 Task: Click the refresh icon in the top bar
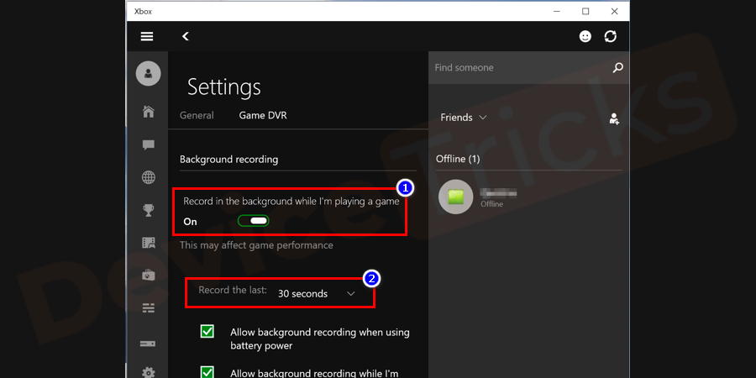pos(611,36)
